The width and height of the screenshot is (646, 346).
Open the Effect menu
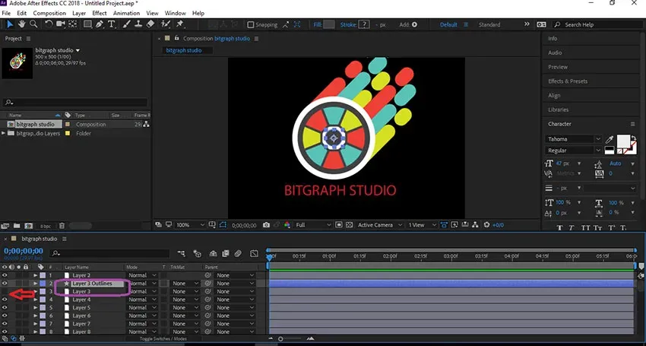[100, 13]
